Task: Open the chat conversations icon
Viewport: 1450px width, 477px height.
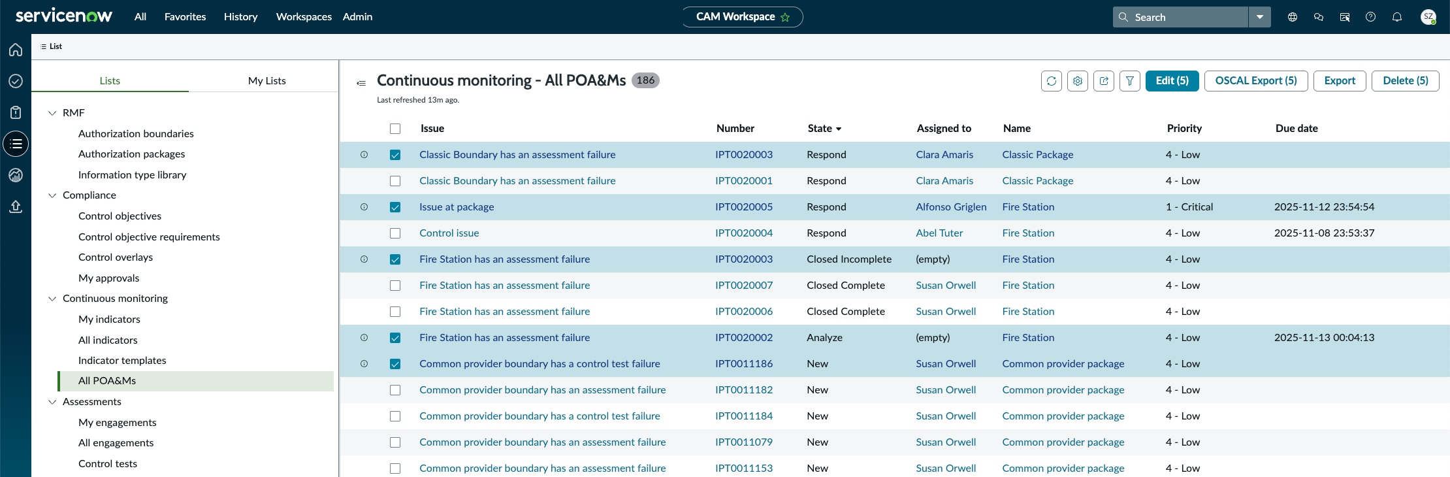Action: pyautogui.click(x=1319, y=17)
